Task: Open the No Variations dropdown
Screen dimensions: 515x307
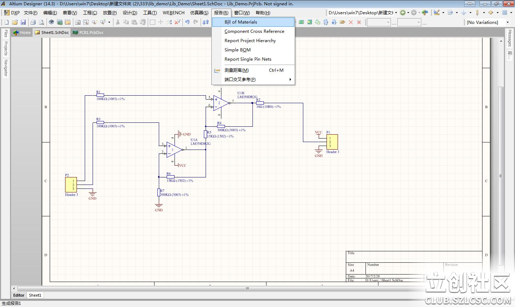Action: pyautogui.click(x=507, y=22)
